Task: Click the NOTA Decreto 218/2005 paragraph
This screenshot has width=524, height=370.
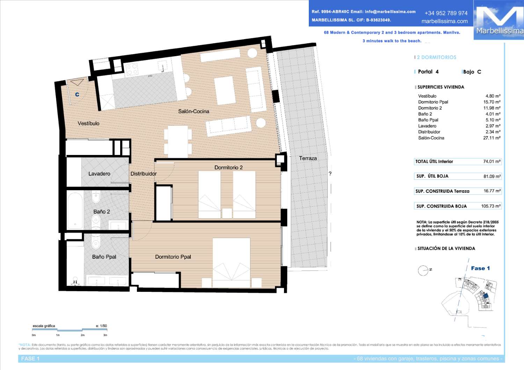Action: tap(458, 228)
